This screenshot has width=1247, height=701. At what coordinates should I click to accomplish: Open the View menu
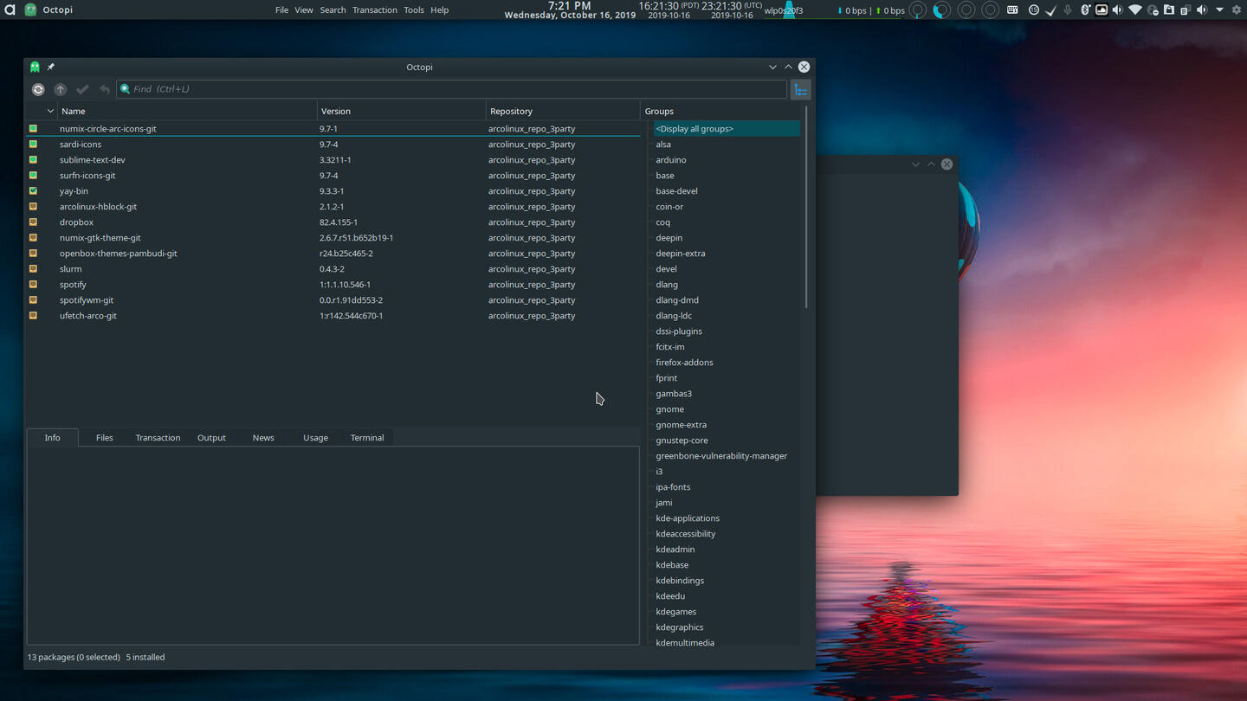click(x=304, y=10)
